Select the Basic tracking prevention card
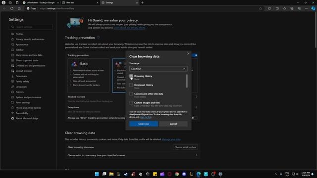The width and height of the screenshot is (317, 178). point(88,76)
